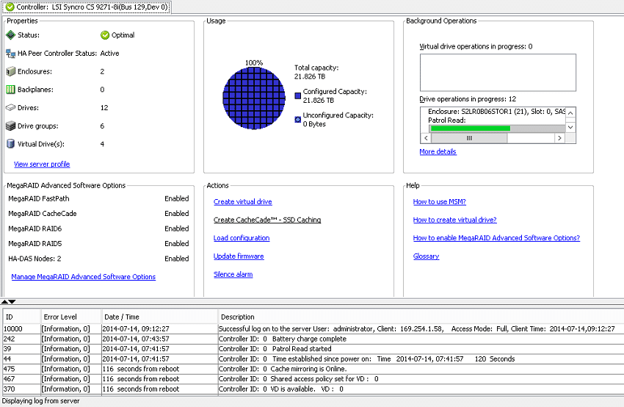The width and height of the screenshot is (624, 407).
Task: Click Create virtual drive action
Action: [x=243, y=202]
